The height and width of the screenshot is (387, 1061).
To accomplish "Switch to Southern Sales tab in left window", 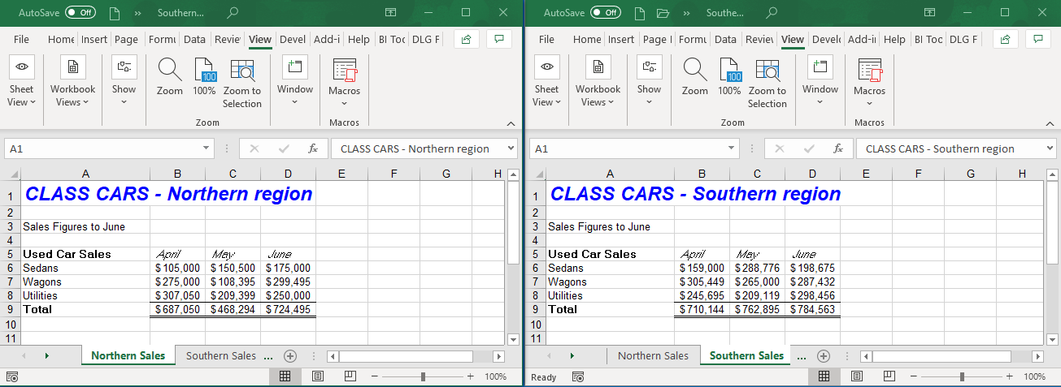I will (x=220, y=356).
